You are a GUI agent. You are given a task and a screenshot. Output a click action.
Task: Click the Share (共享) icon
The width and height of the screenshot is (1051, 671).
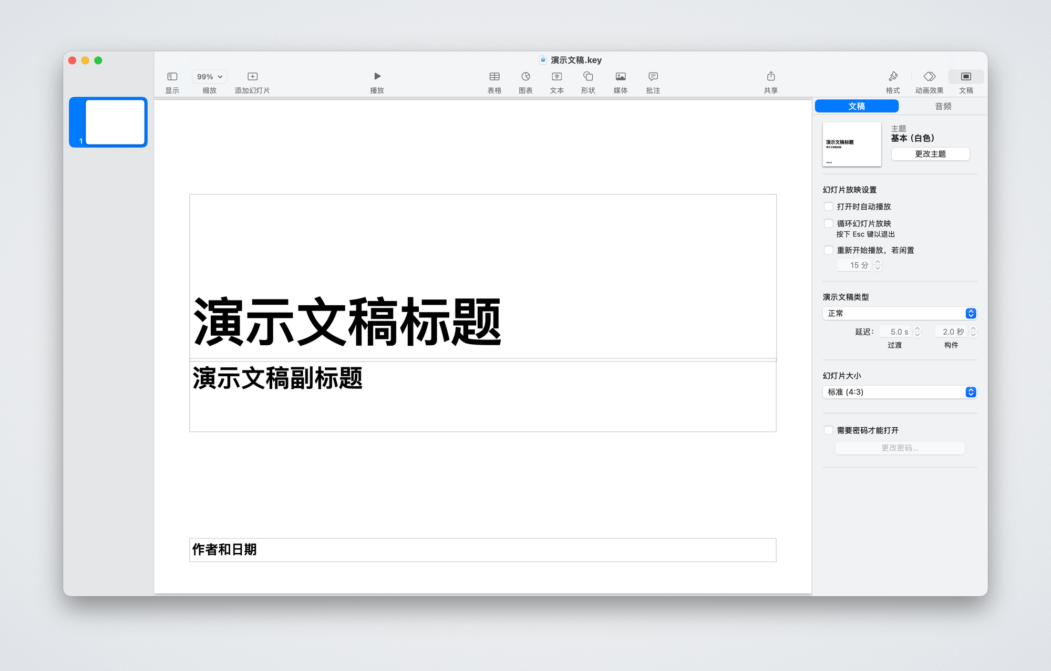pos(770,77)
